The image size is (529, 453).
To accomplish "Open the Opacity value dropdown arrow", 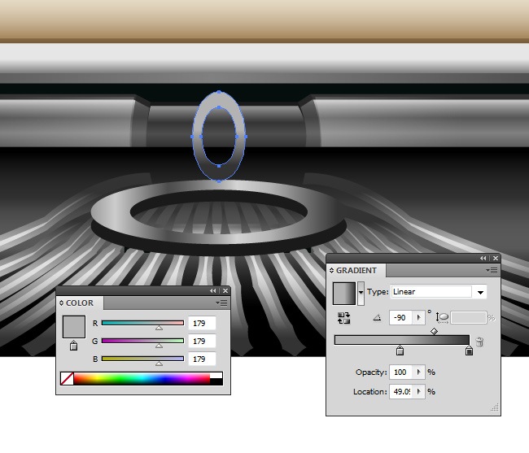I will point(419,372).
